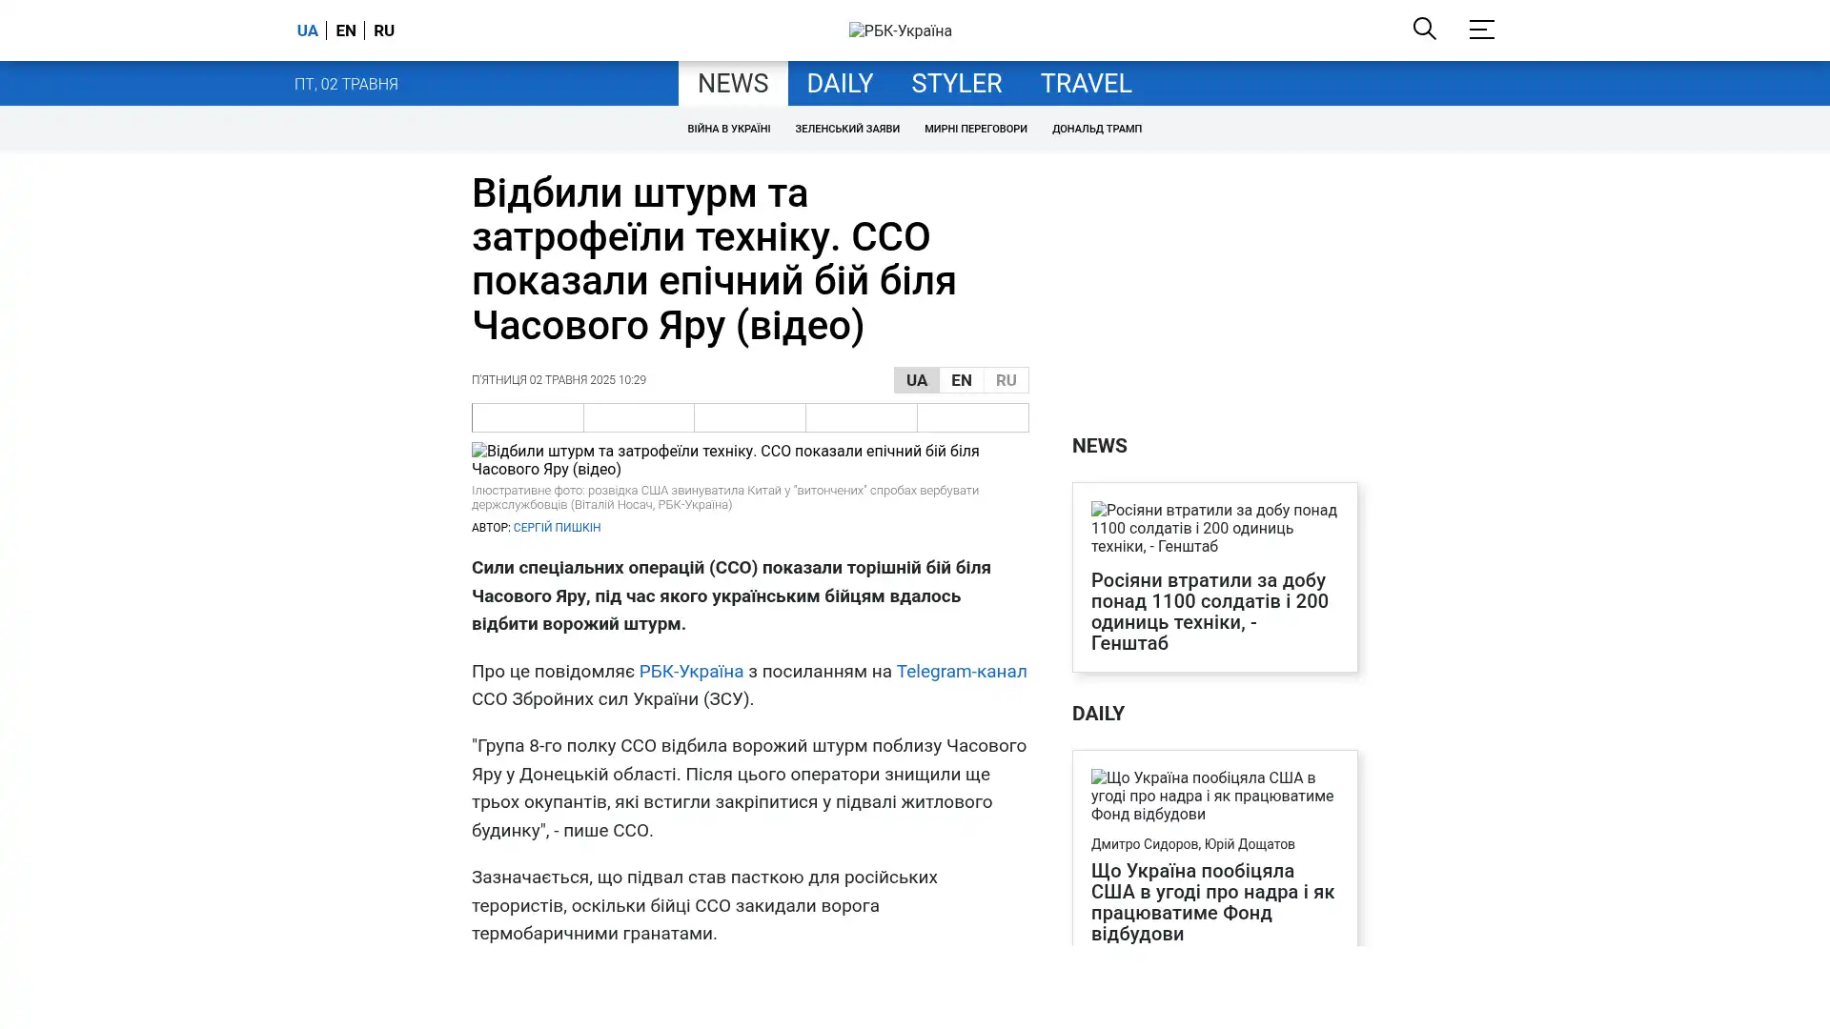Open the hamburger menu icon

(x=1480, y=30)
